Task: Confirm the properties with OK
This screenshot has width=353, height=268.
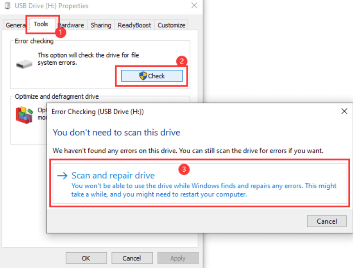Action: (x=86, y=258)
